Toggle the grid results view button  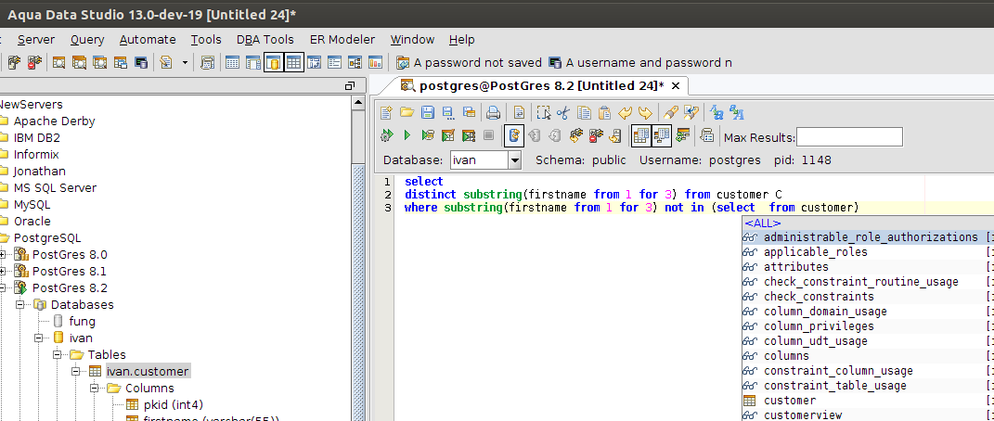tap(641, 134)
